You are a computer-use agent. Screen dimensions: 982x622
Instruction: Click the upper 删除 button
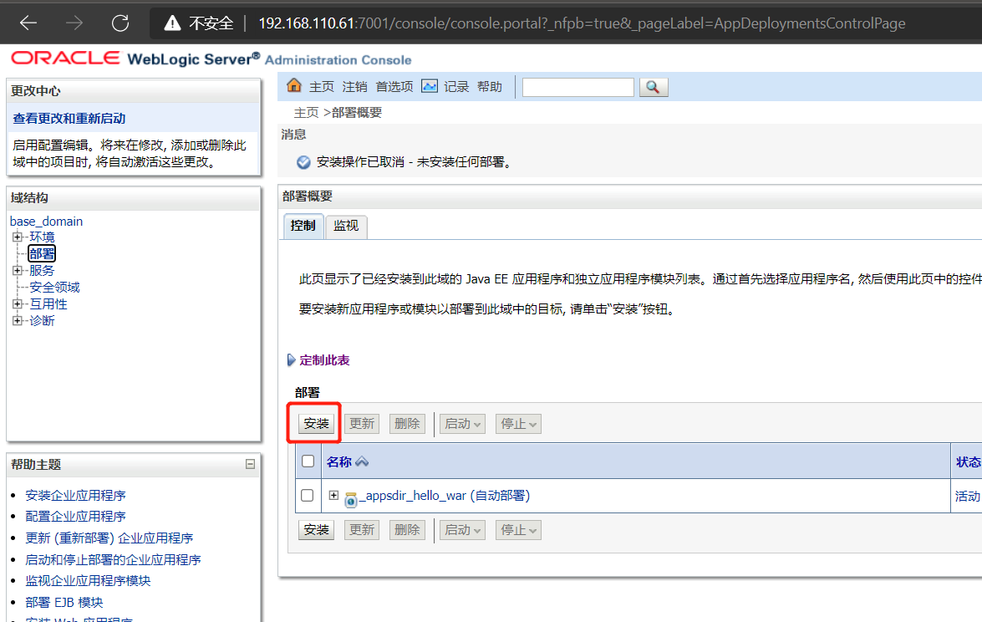(407, 424)
